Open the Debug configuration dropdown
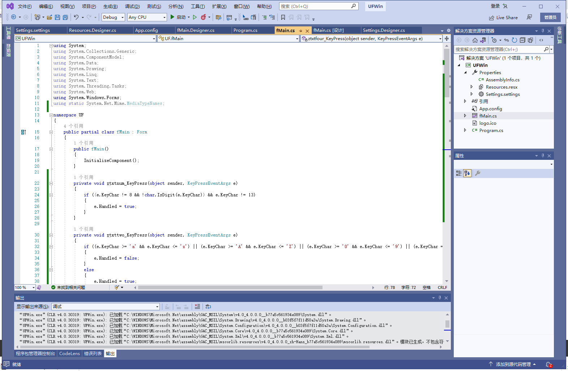This screenshot has height=371, width=568. (x=113, y=17)
